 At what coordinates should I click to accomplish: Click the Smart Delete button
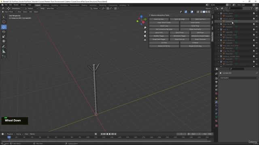pos(195,23)
